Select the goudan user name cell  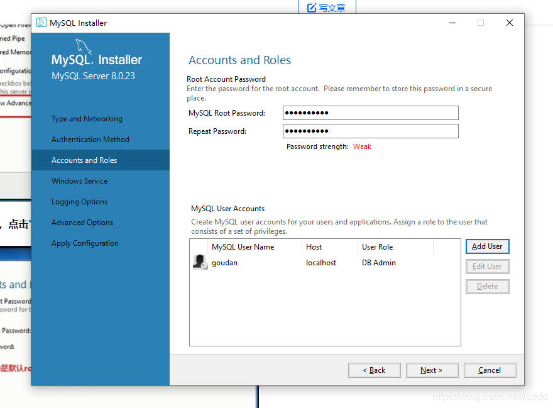tap(225, 263)
